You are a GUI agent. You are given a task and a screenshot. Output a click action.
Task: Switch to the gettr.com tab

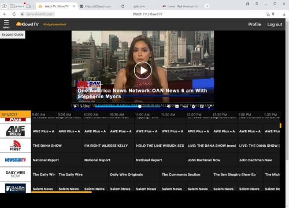pyautogui.click(x=139, y=6)
